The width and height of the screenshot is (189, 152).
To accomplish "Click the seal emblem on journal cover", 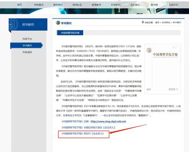I will click(x=149, y=50).
